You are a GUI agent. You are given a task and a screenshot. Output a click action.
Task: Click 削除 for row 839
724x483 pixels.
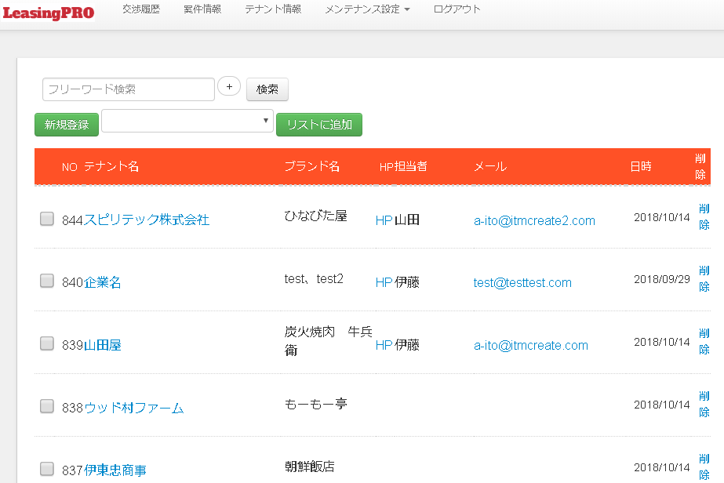(x=704, y=341)
